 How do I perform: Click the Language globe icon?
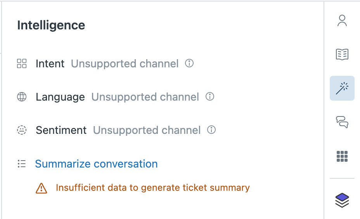(22, 97)
